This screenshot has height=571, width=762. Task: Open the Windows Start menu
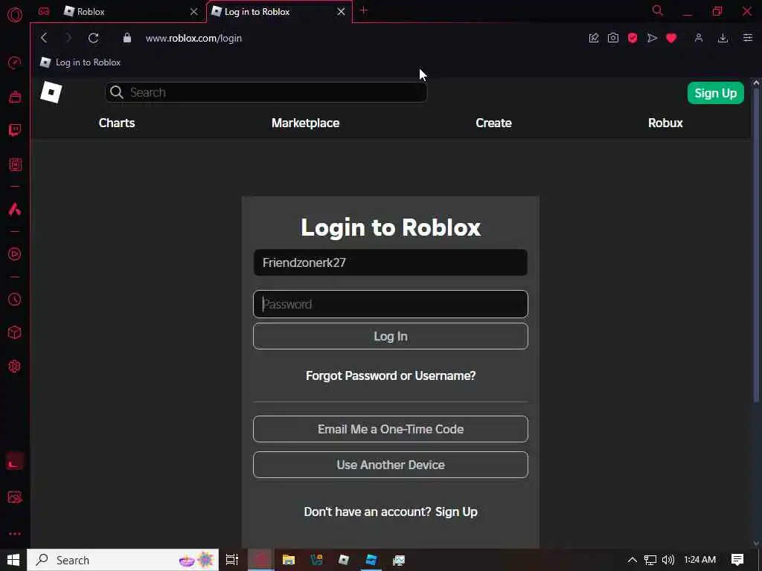(13, 560)
